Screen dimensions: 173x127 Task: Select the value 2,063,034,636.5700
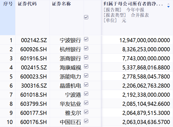[146, 122]
